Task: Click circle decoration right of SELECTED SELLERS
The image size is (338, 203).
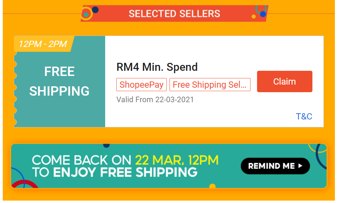Action: [x=261, y=12]
